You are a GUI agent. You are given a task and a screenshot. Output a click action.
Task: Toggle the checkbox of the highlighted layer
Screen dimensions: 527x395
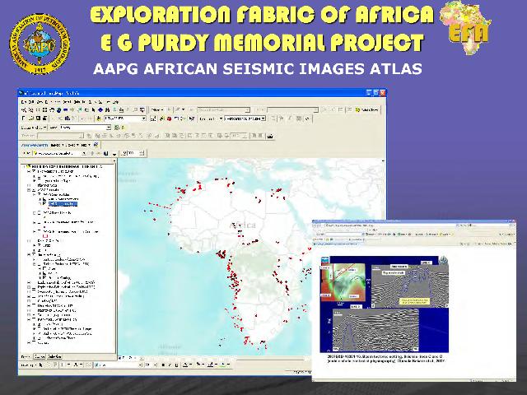point(42,203)
